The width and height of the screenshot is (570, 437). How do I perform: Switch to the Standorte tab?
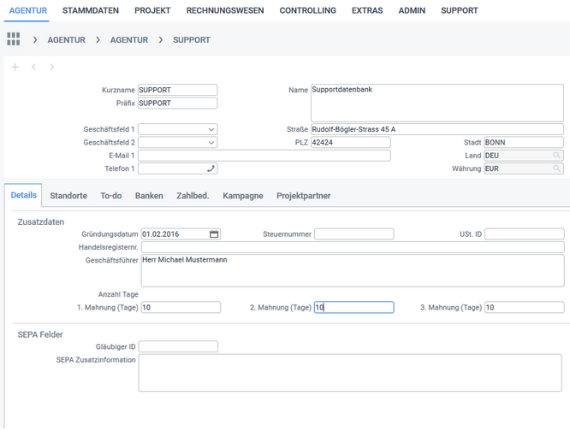[x=68, y=196]
